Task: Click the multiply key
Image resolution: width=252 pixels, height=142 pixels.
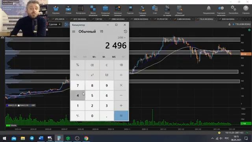Action: pyautogui.click(x=121, y=85)
